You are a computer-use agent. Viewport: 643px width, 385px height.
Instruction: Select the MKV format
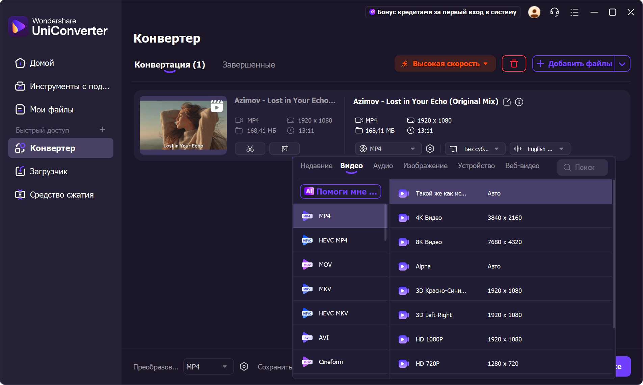tap(340, 289)
